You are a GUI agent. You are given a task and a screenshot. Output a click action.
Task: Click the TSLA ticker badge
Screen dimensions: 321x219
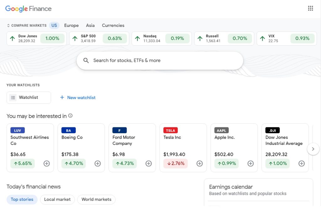171,130
